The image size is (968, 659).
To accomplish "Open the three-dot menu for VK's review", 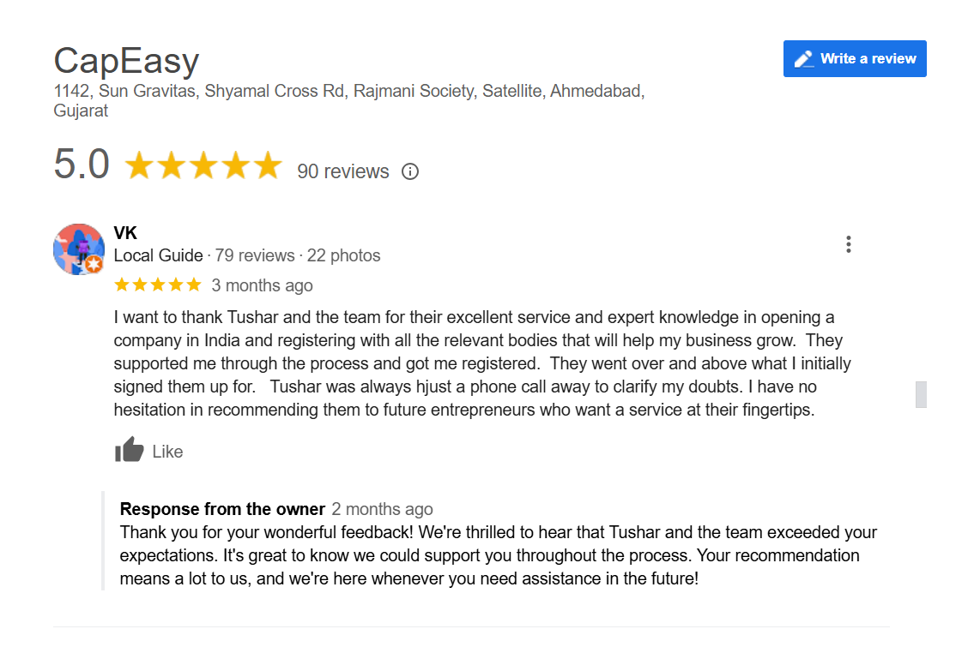I will 848,244.
